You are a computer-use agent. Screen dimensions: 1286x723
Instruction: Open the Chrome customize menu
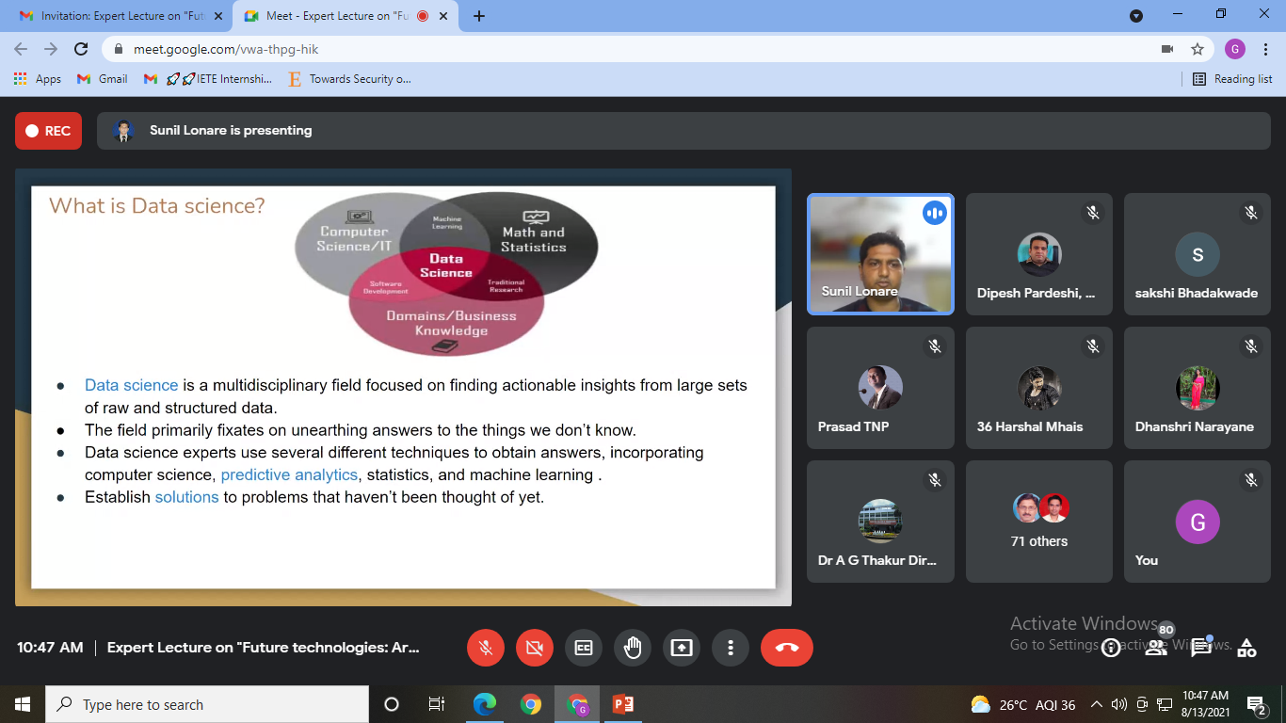pos(1265,49)
